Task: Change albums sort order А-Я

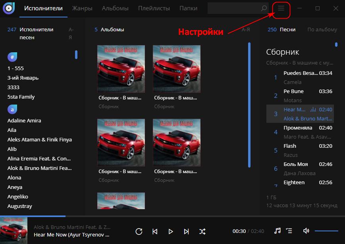Action: 246,29
